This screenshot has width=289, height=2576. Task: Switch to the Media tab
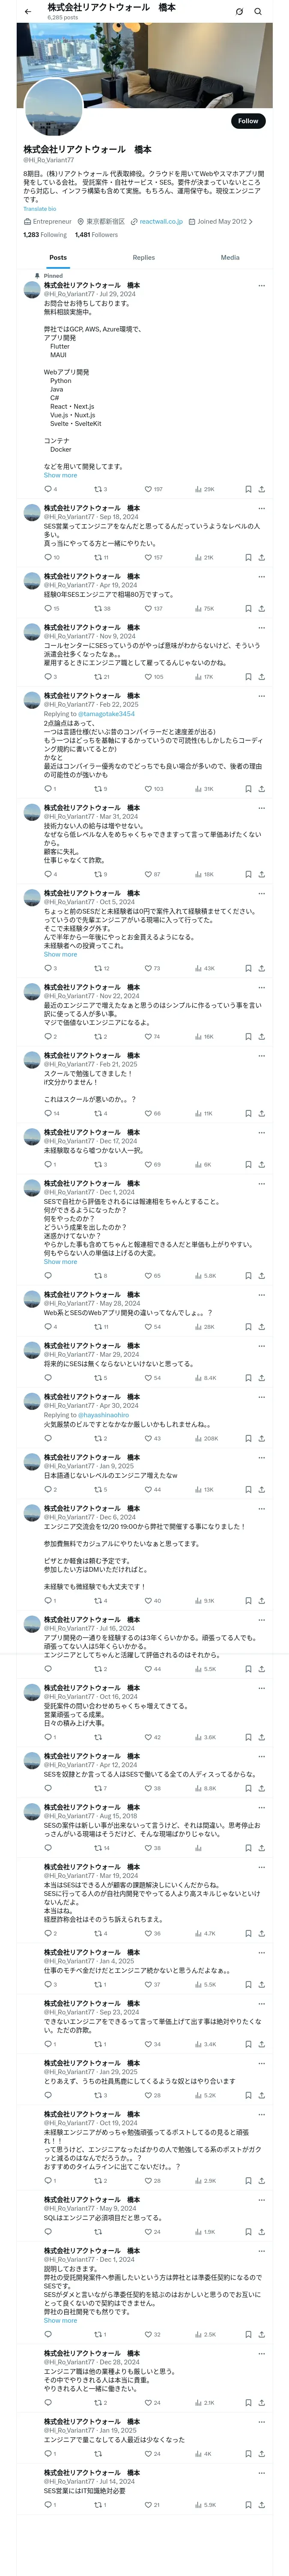(x=230, y=257)
